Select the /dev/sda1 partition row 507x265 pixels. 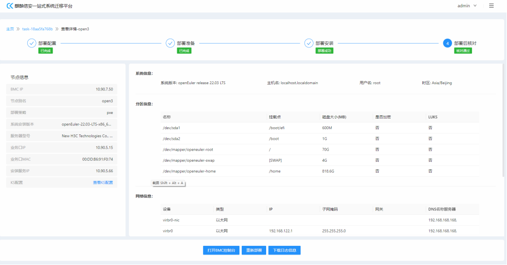(x=320, y=128)
